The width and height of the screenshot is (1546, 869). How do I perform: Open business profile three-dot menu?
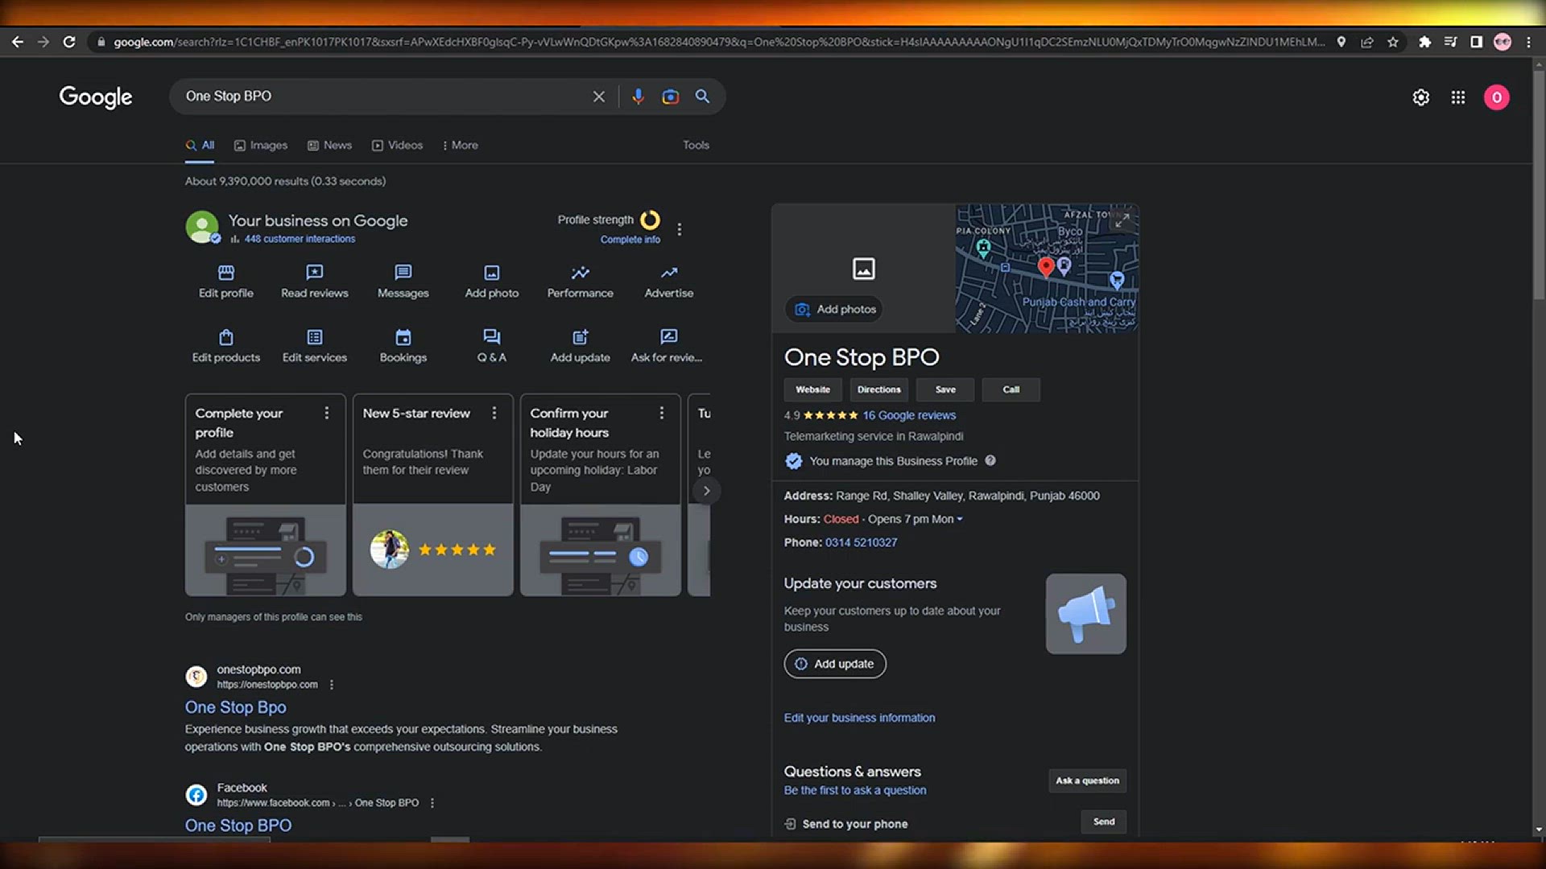(x=680, y=229)
